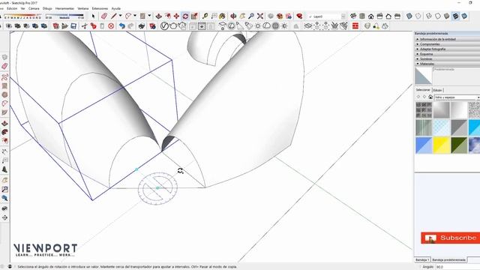
Task: Click the Redo gray arrow icon
Action: tap(130, 26)
